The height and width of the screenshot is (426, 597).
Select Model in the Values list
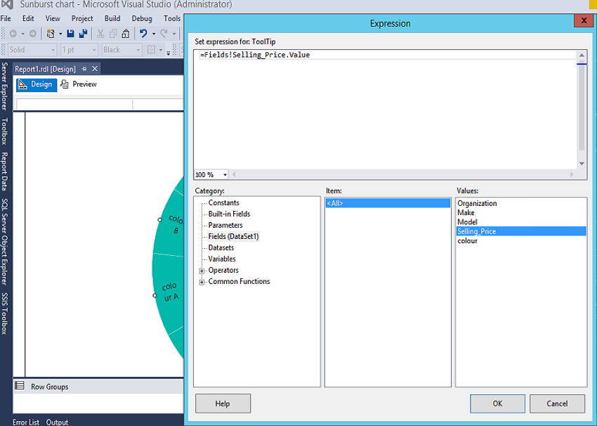click(520, 221)
